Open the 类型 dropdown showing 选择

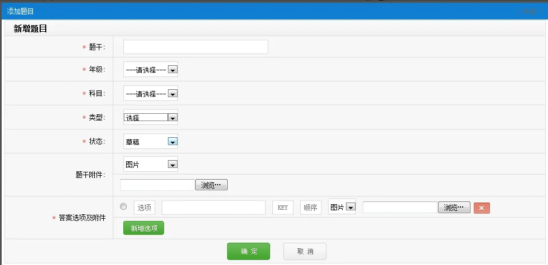point(151,118)
